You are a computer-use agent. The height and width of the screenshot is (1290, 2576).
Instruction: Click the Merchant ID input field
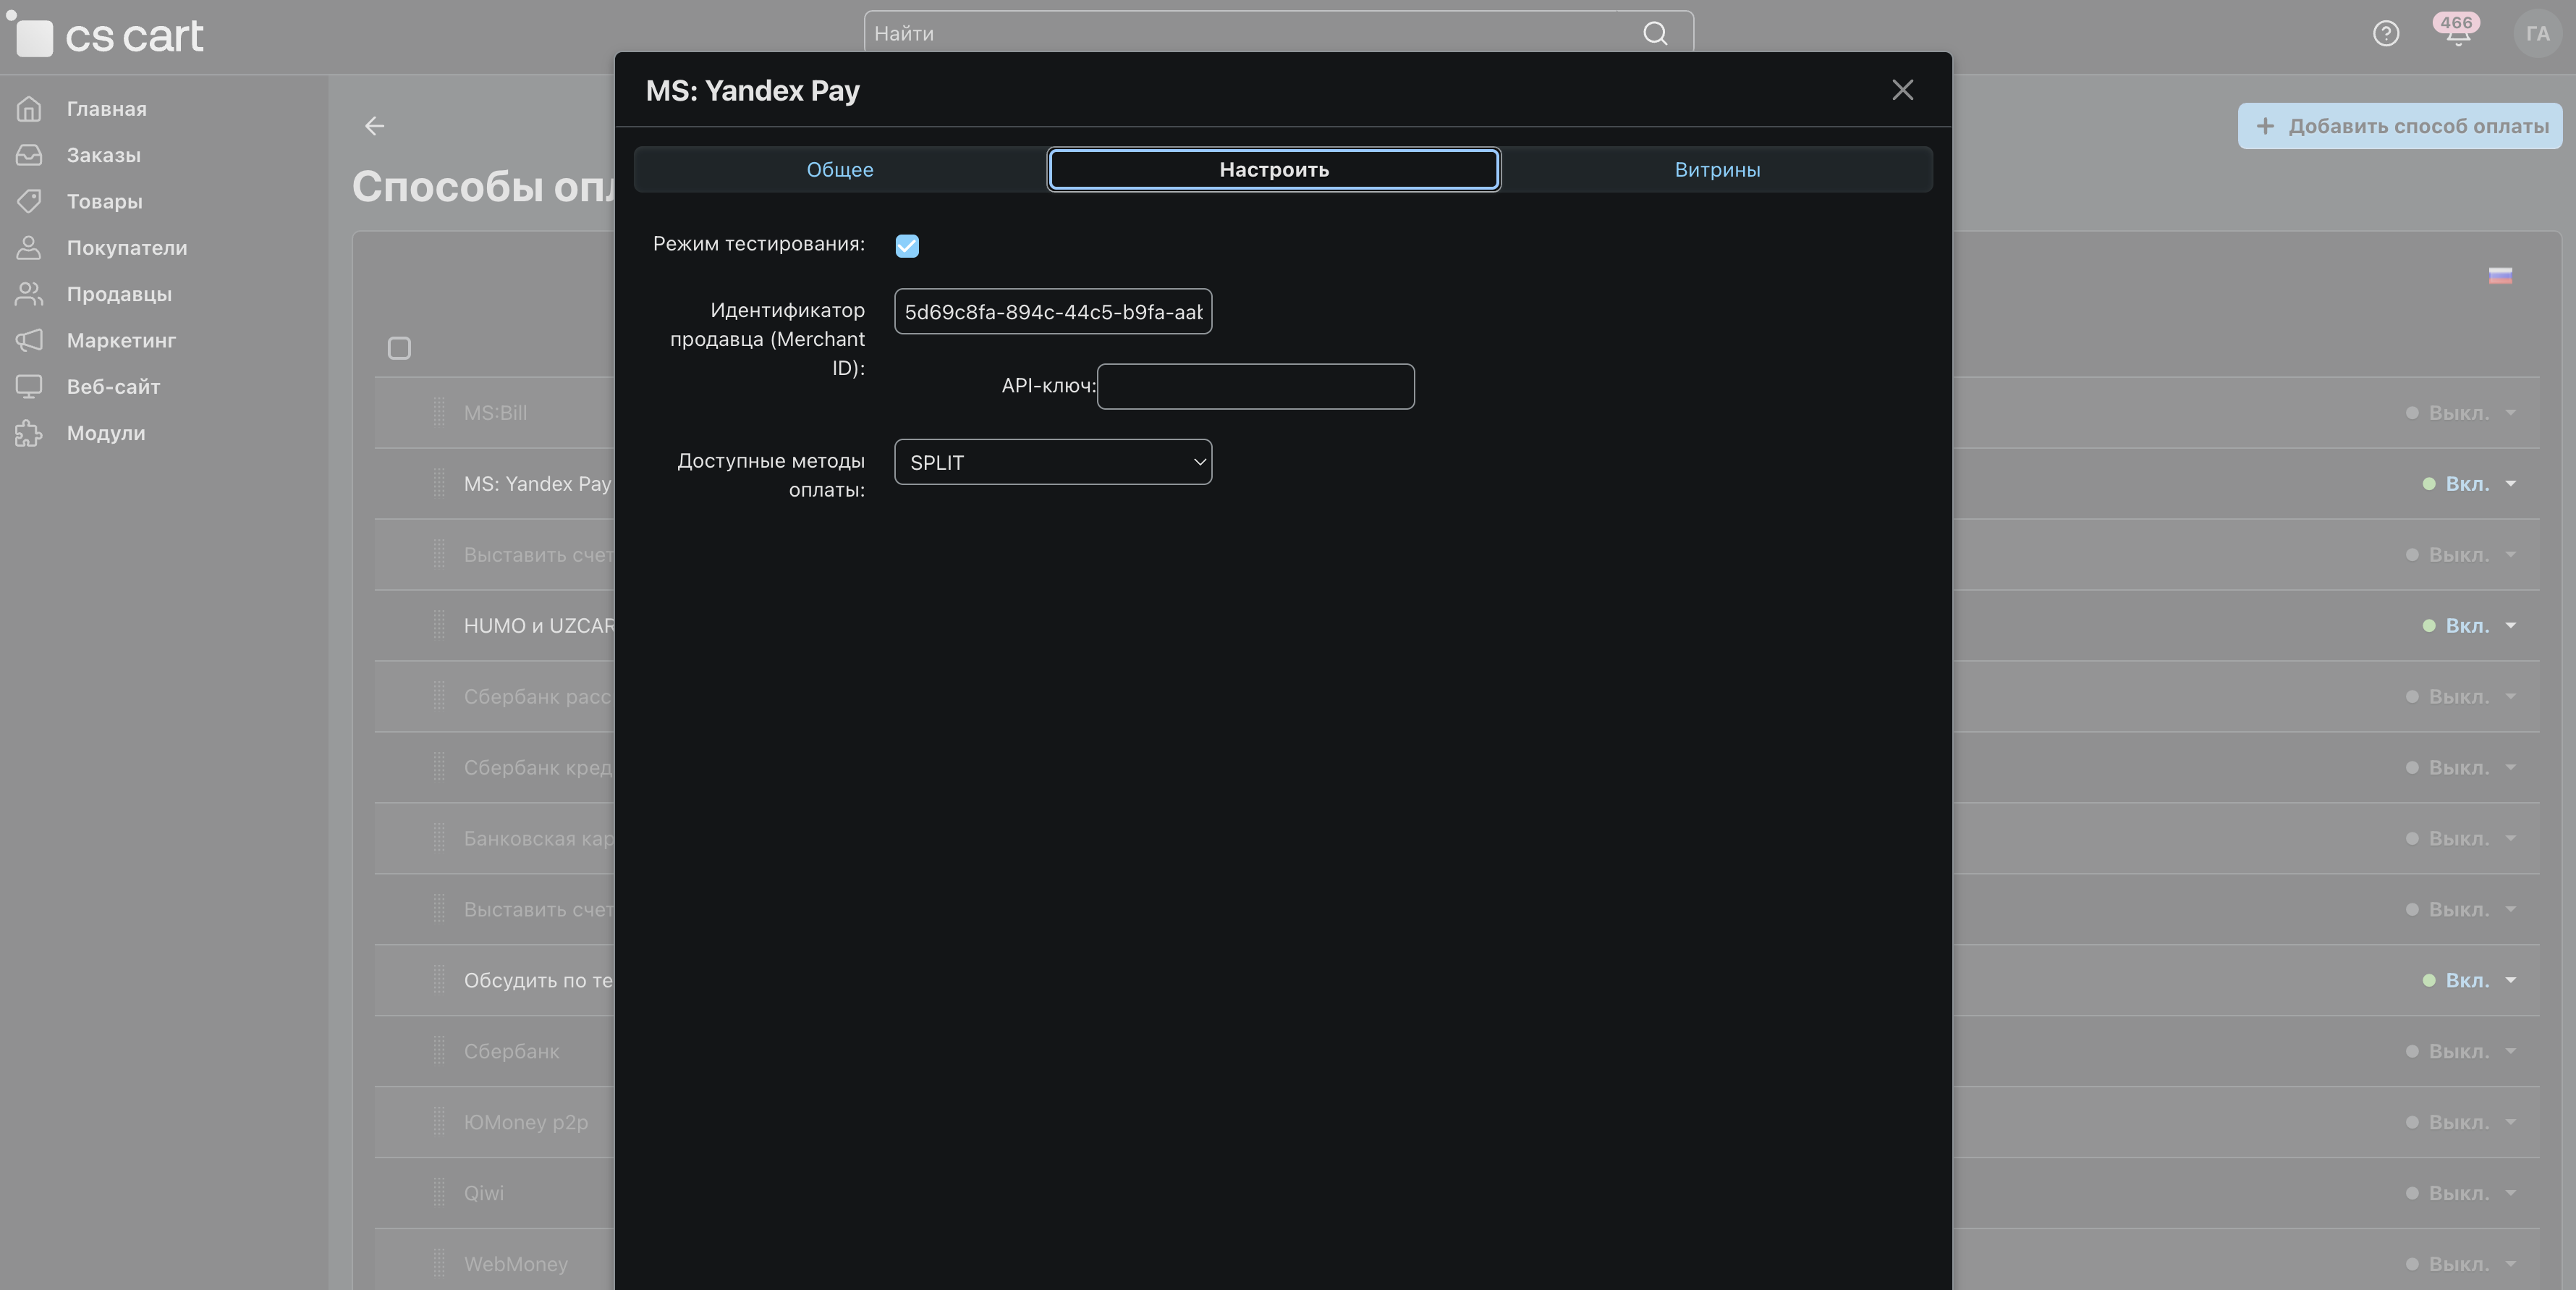pos(1053,311)
